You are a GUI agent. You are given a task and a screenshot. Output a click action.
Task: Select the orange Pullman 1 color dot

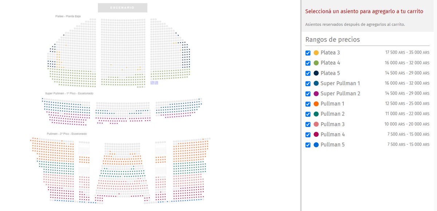pos(316,104)
